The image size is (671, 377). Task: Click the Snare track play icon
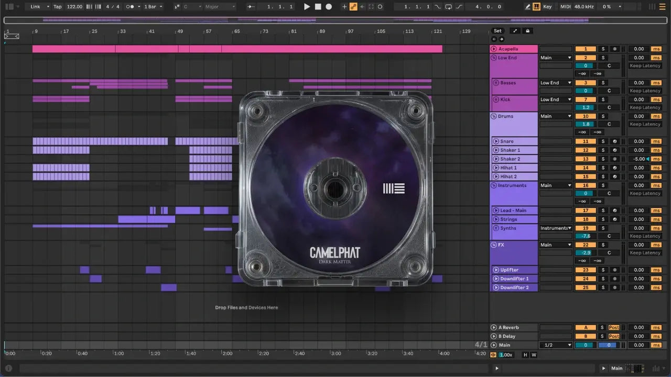[496, 141]
